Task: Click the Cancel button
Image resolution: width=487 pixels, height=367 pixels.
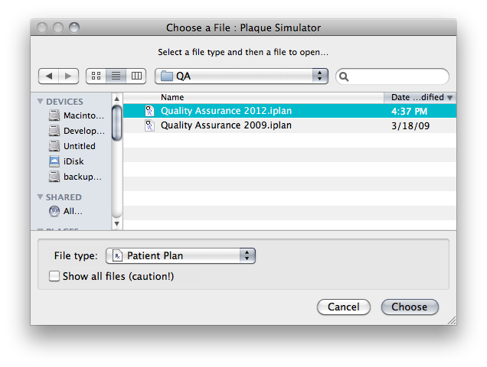Action: (344, 307)
